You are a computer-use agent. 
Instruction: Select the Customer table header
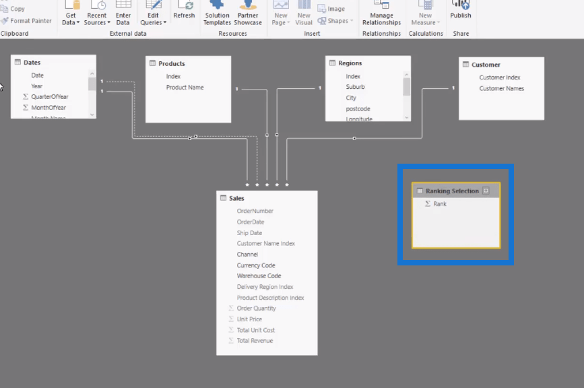501,65
